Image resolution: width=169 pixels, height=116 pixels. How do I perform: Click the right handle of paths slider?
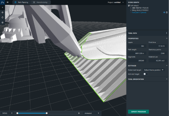(47, 113)
